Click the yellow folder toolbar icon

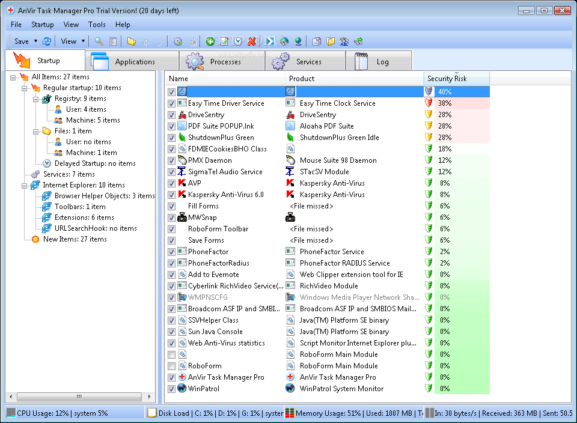(132, 41)
